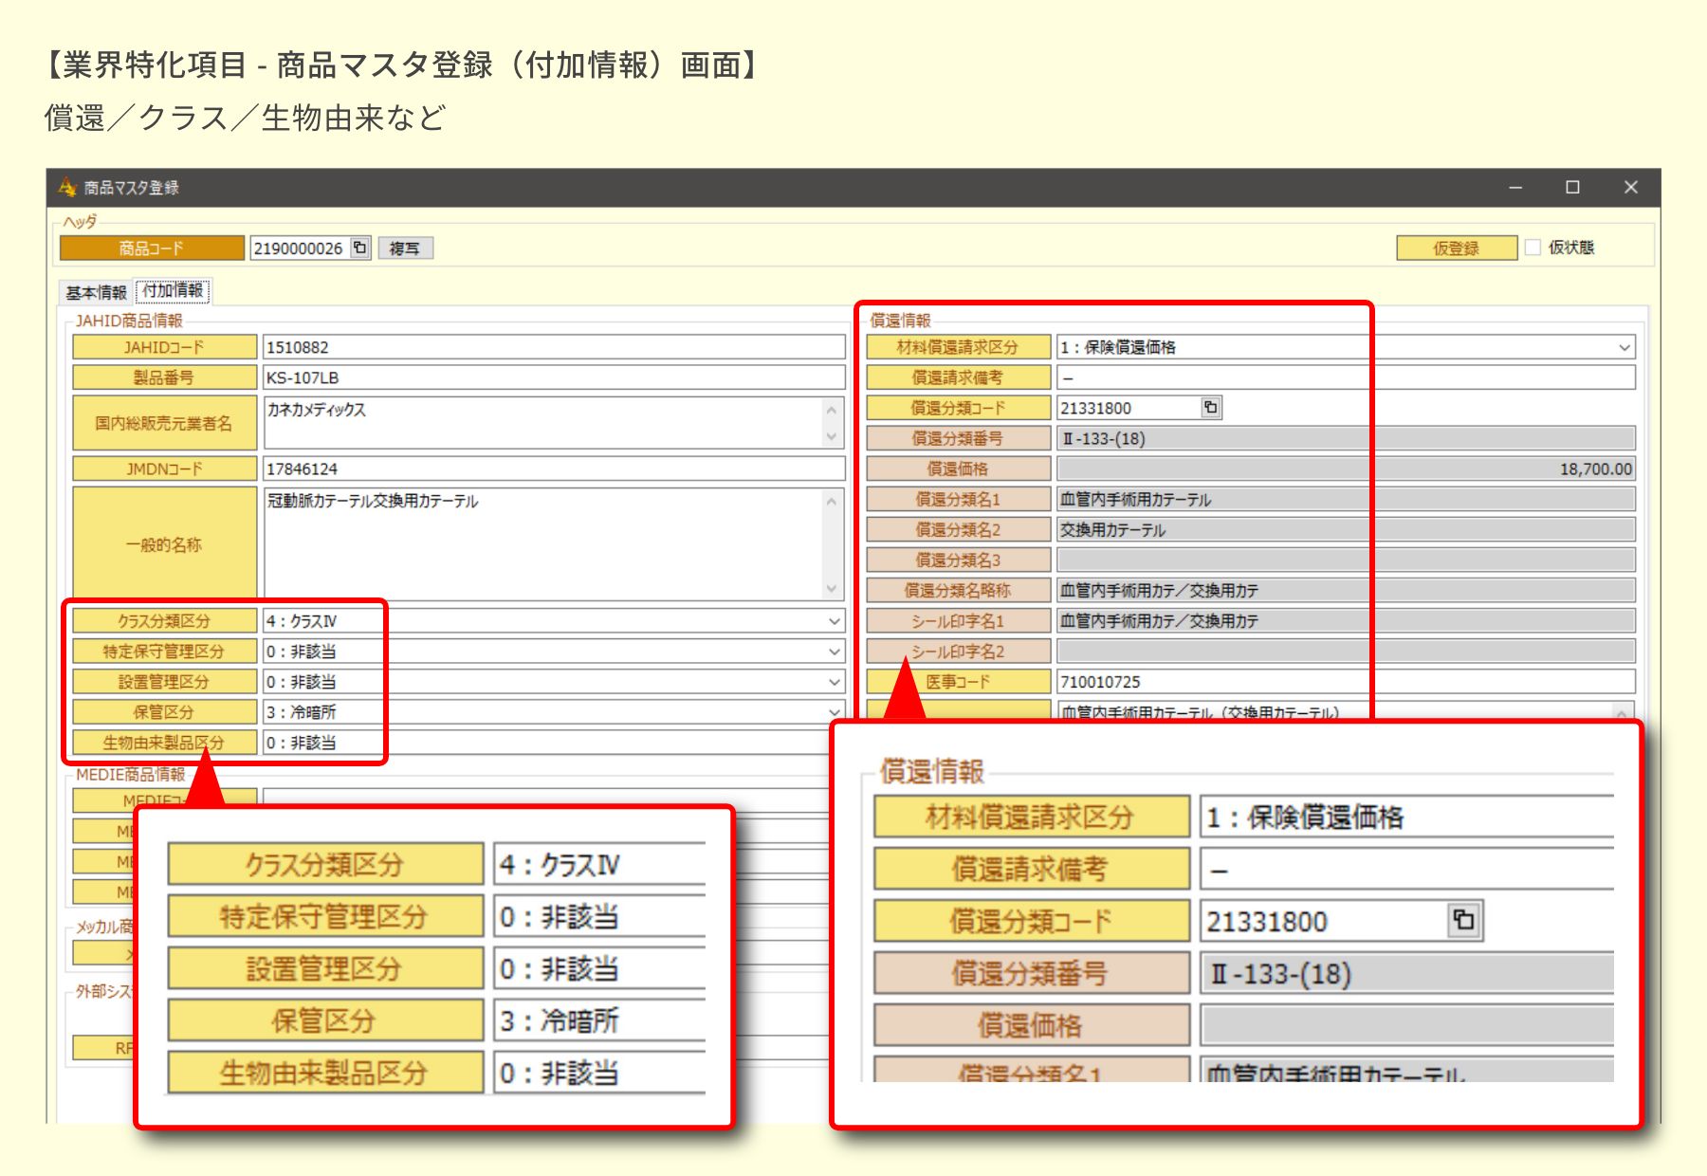Click the JAHID商品情報 group heading
1707x1176 pixels.
[x=129, y=321]
